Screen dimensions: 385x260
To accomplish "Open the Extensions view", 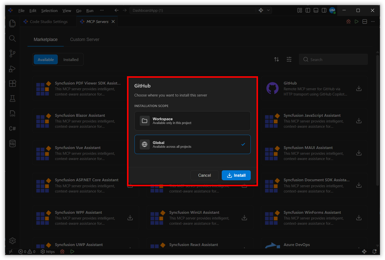I will pos(12,83).
